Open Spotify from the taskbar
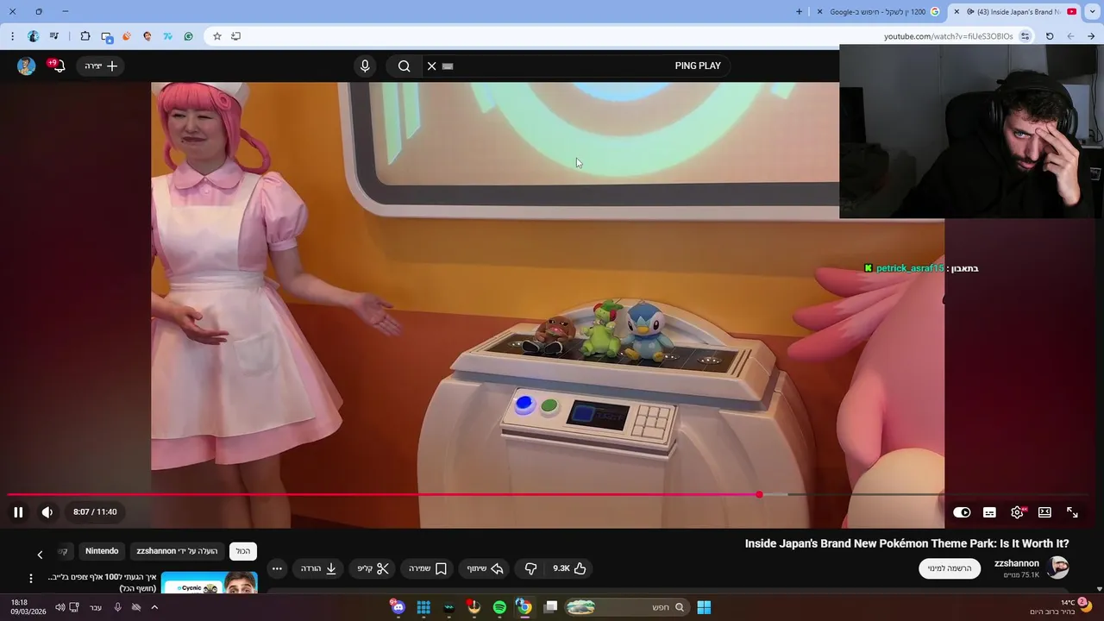The width and height of the screenshot is (1104, 621). coord(499,607)
